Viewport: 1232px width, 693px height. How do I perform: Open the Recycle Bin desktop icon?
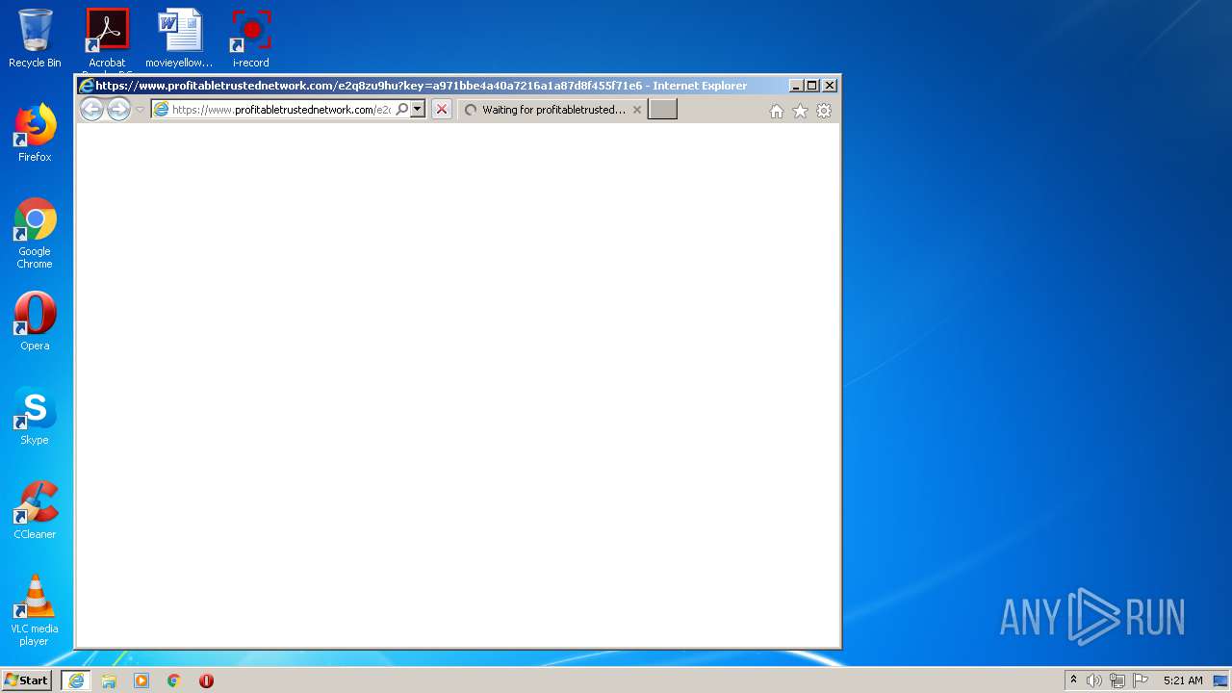click(35, 38)
